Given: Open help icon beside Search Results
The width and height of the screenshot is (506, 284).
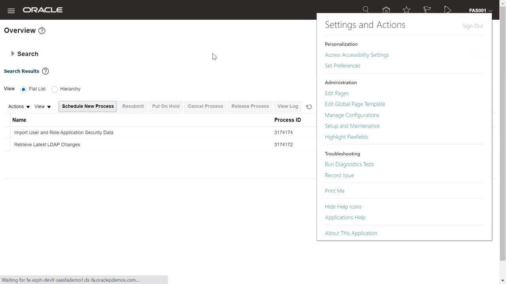Looking at the screenshot, I should (x=45, y=71).
